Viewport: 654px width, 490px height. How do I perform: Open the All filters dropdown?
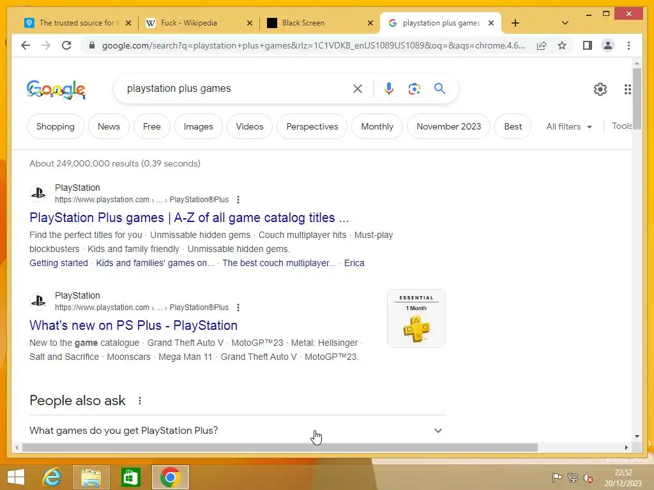(569, 126)
